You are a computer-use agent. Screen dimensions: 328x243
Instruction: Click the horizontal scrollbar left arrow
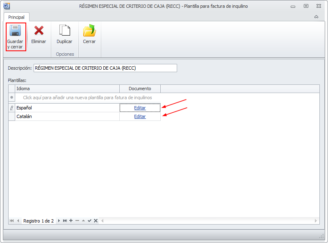102,220
